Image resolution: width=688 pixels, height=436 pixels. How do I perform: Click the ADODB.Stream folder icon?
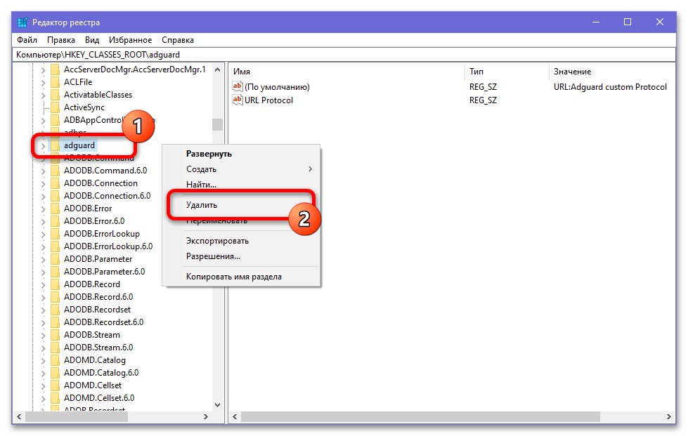[x=55, y=335]
